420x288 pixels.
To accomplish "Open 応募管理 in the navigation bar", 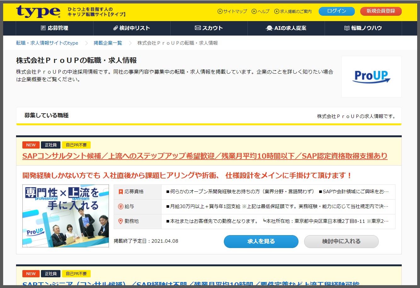I will coord(54,28).
